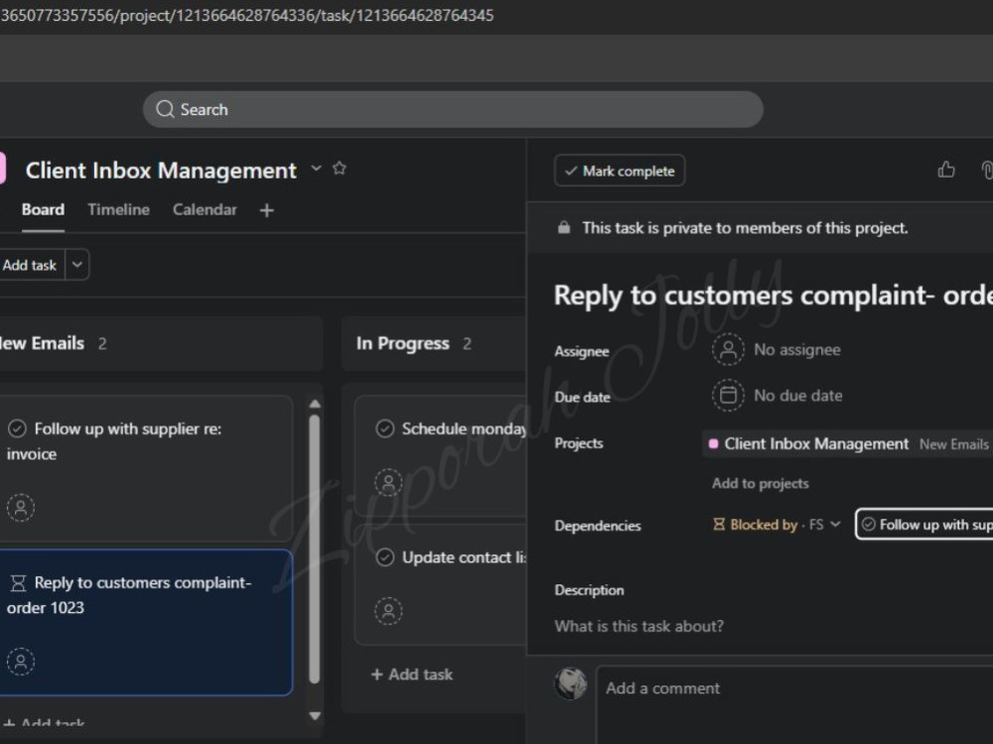Image resolution: width=993 pixels, height=744 pixels.
Task: Click No due date text
Action: pyautogui.click(x=798, y=396)
